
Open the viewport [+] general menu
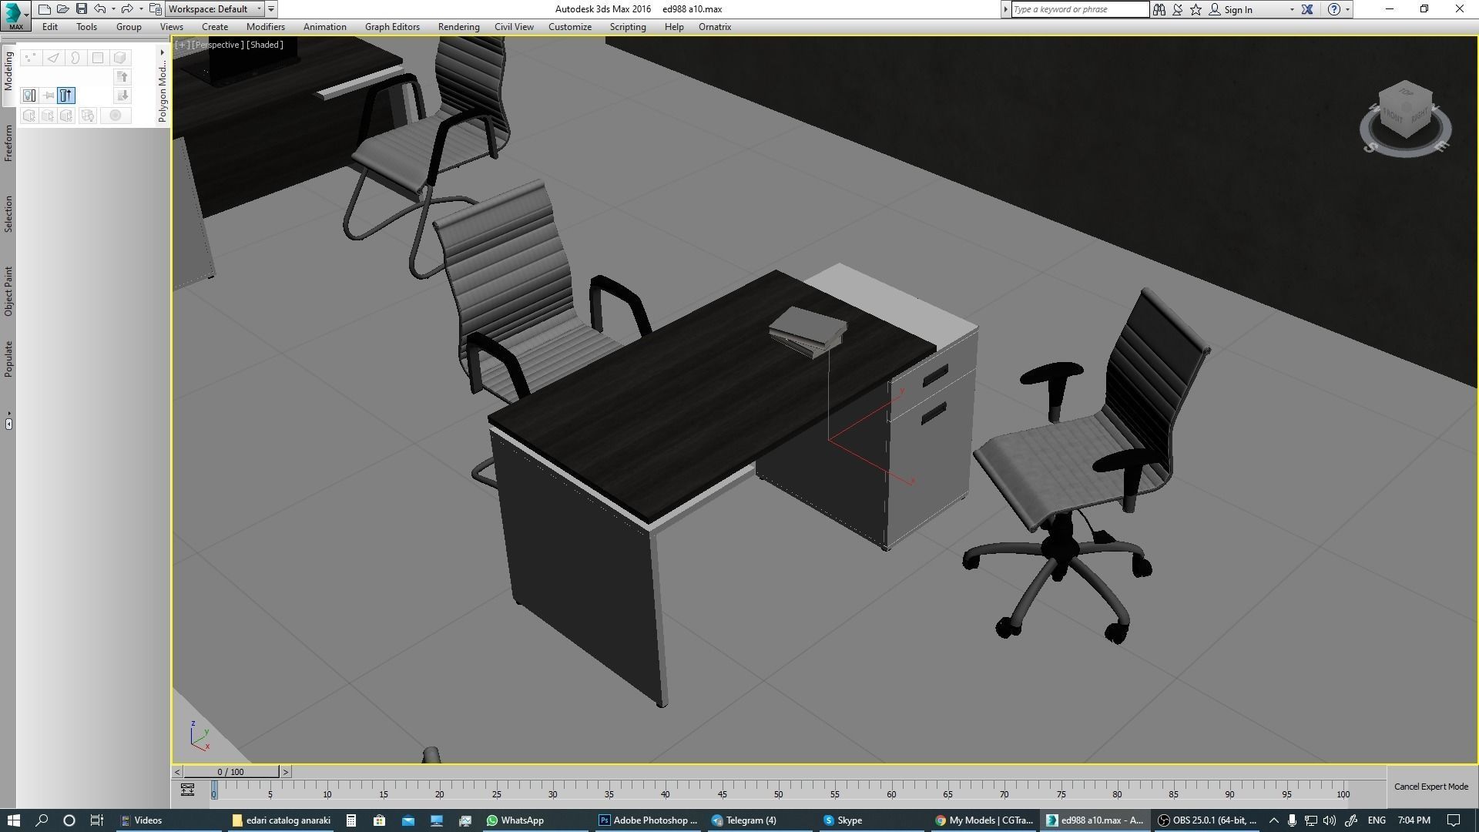[x=182, y=45]
